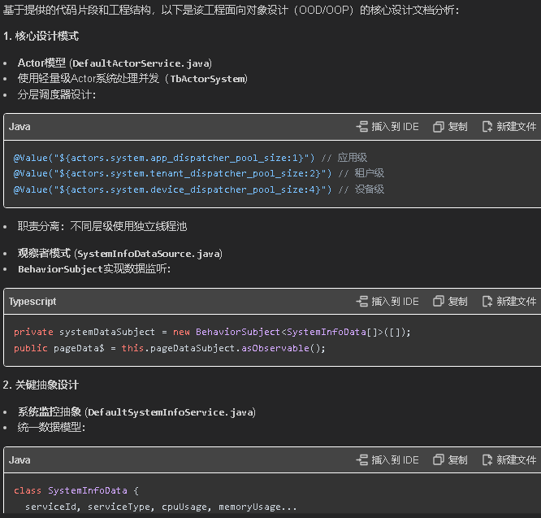Click the copy icon in SystemInfoData Java block
The height and width of the screenshot is (518, 541).
(438, 460)
